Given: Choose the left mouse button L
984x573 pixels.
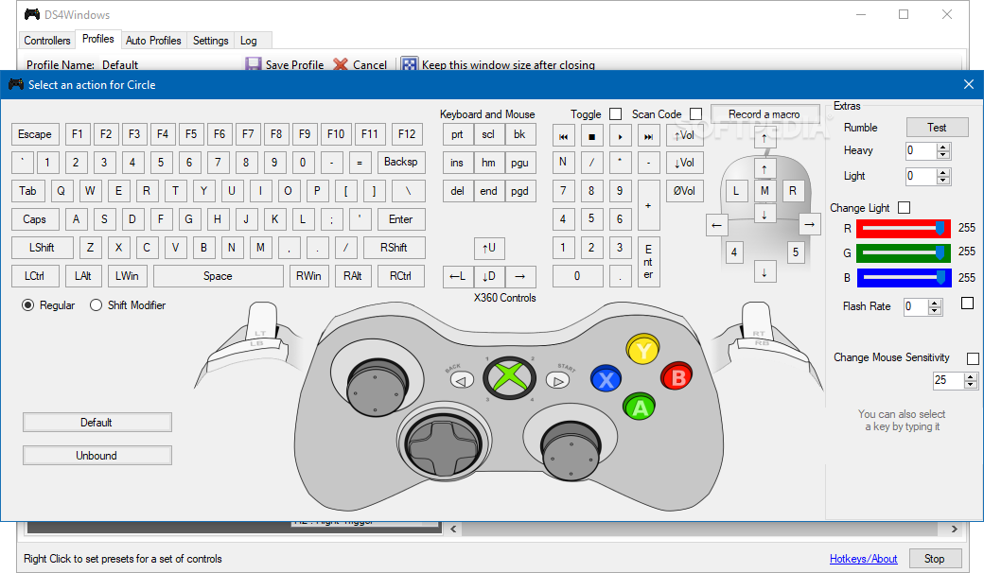Looking at the screenshot, I should 736,191.
